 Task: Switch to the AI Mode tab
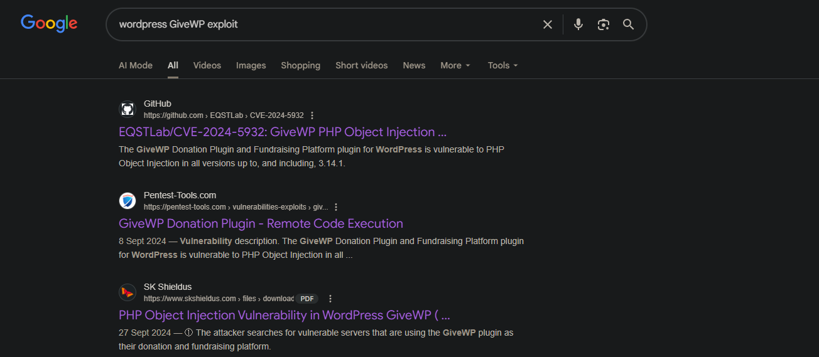pyautogui.click(x=136, y=65)
